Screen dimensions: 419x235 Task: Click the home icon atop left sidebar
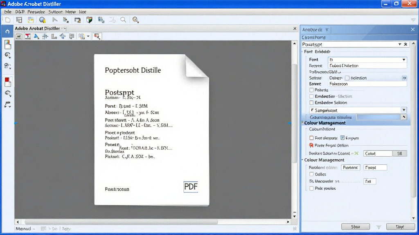(7, 31)
